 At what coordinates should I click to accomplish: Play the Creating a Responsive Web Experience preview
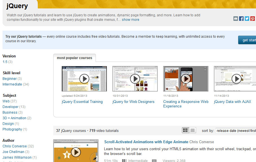click(x=186, y=79)
